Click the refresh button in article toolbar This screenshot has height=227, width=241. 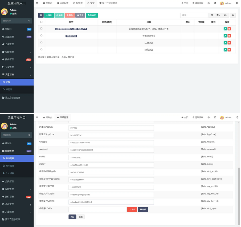tap(41, 15)
